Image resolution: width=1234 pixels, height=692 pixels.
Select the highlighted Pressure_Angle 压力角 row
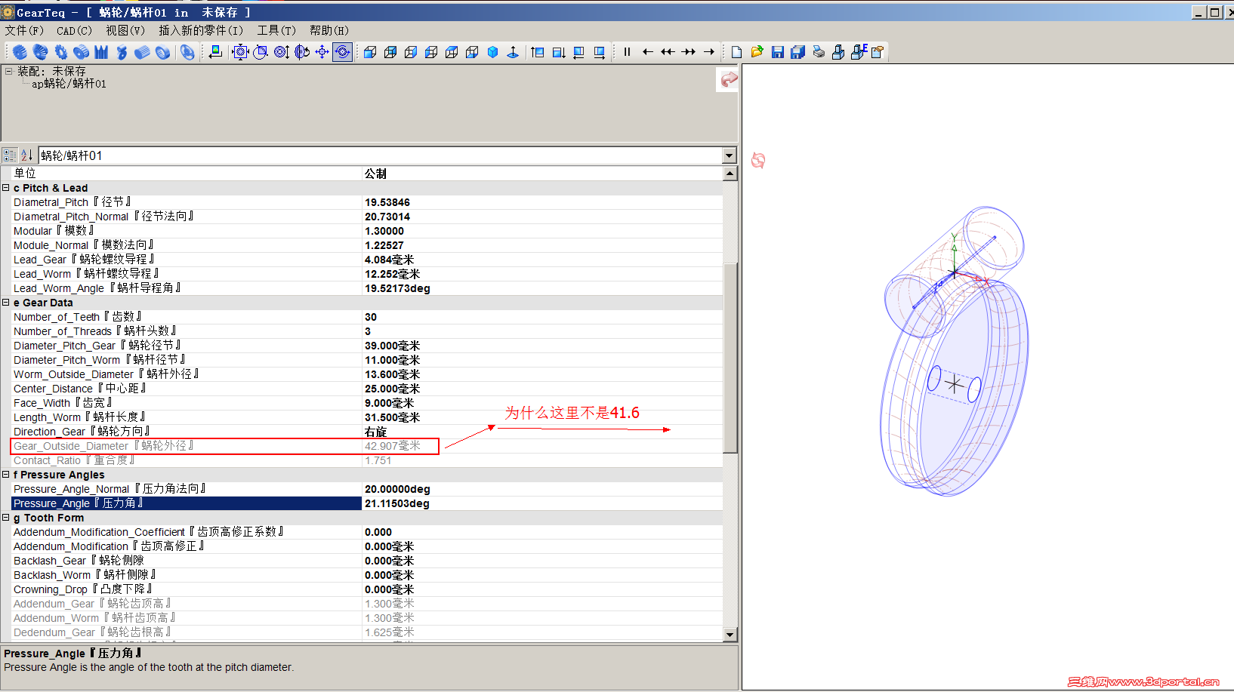coord(366,503)
